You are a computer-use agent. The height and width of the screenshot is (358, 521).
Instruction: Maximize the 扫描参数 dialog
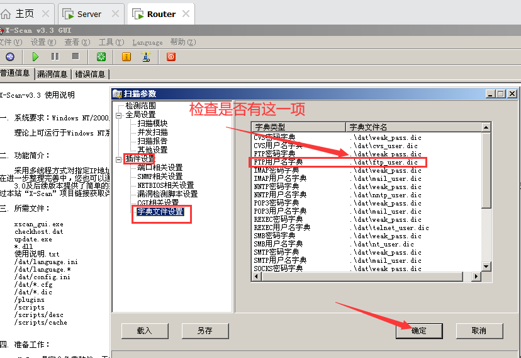(x=501, y=94)
